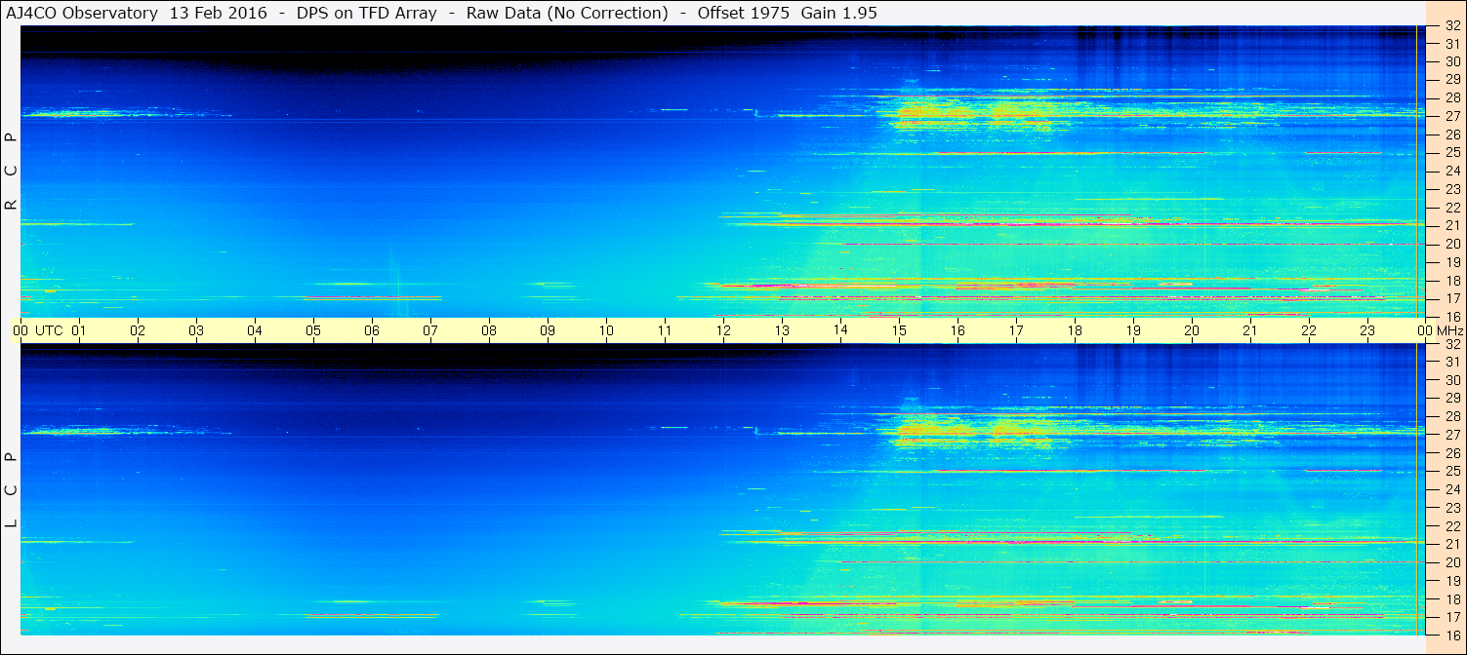Click the 26 MHz tick on LCP frequency scale
This screenshot has width=1467, height=655.
pos(1451,453)
